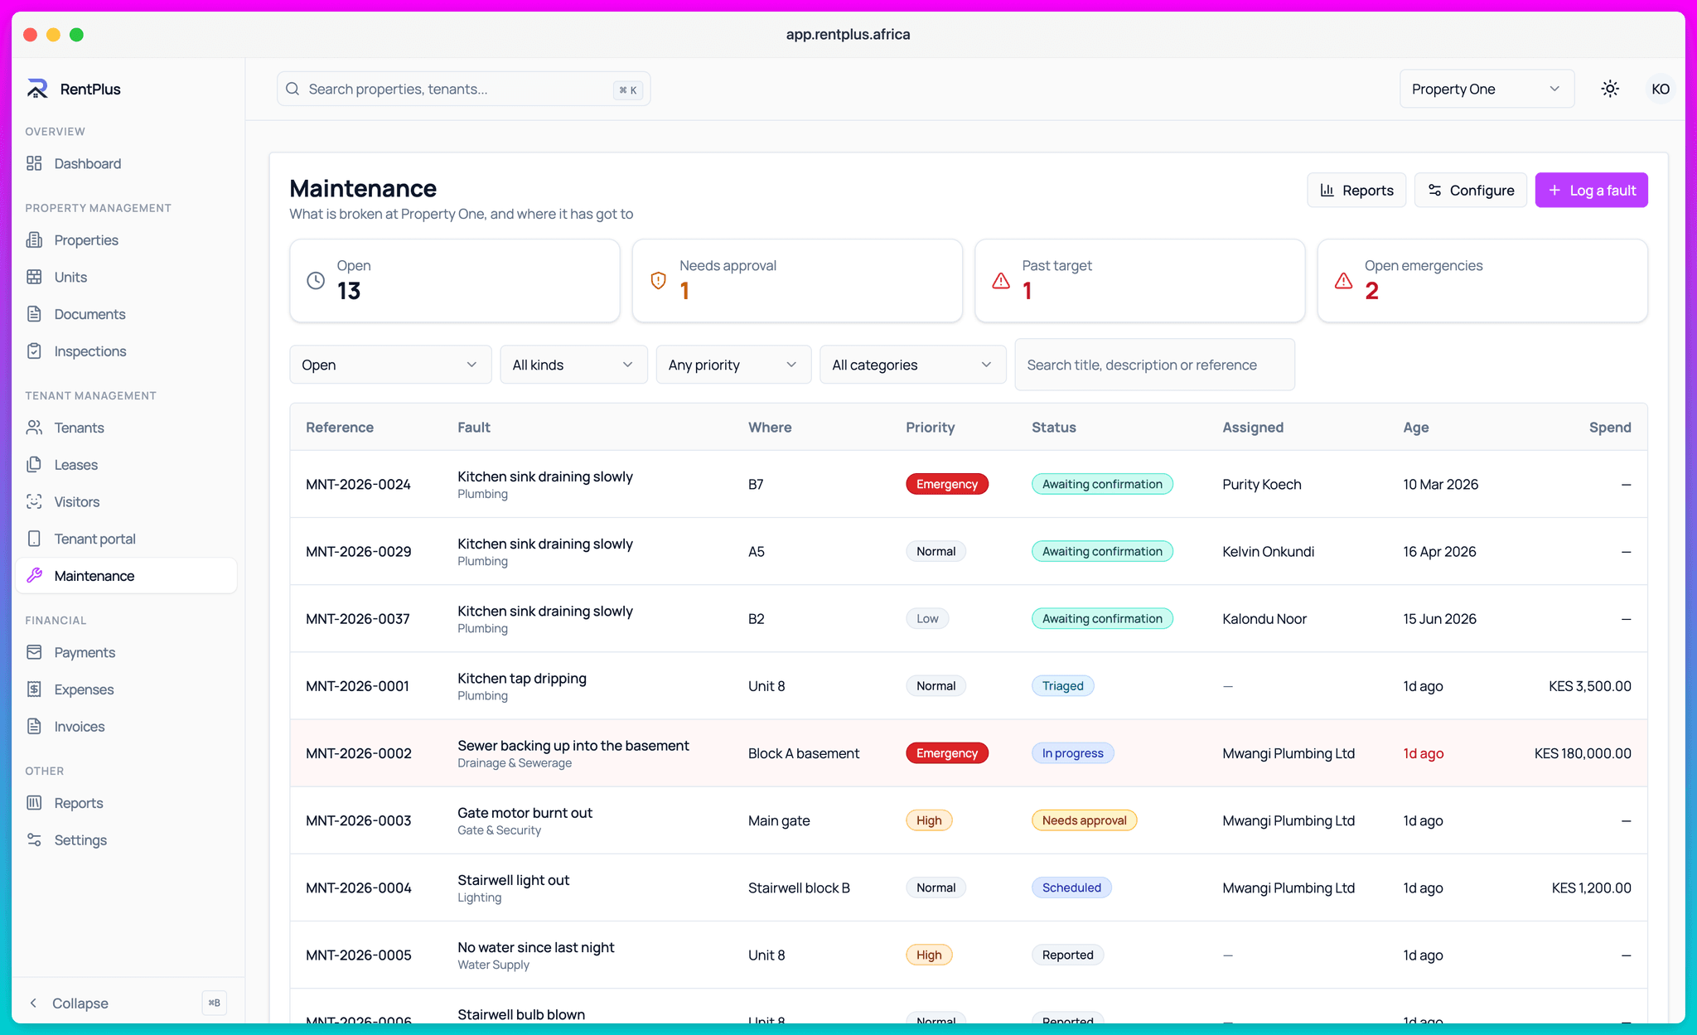Click KES 180,000.00 spend value
The image size is (1697, 1035).
tap(1582, 753)
